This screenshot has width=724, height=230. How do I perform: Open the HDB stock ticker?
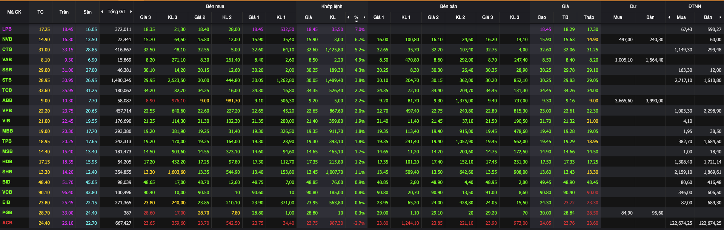(x=7, y=162)
